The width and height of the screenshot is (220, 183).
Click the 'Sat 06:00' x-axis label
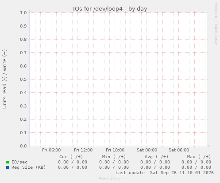tap(179, 150)
